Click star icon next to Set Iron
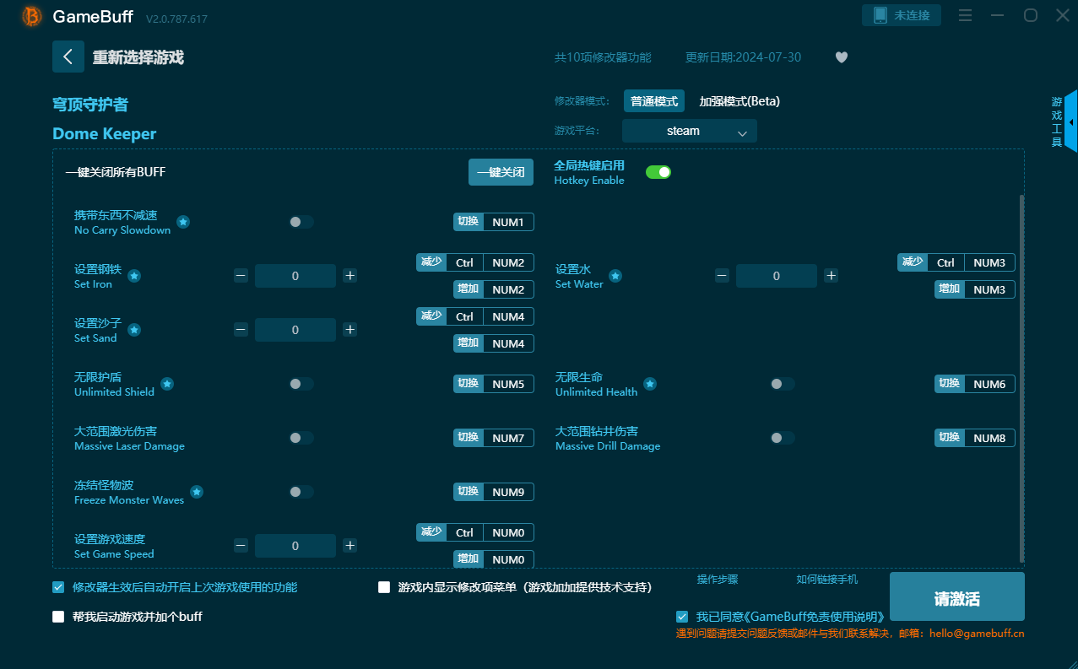Viewport: 1078px width, 669px height. pyautogui.click(x=134, y=276)
